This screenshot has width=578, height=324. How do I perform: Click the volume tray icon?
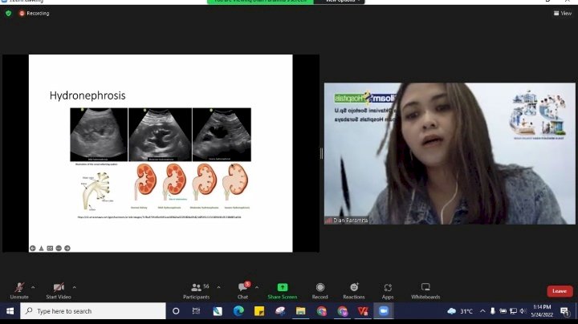[x=523, y=311]
